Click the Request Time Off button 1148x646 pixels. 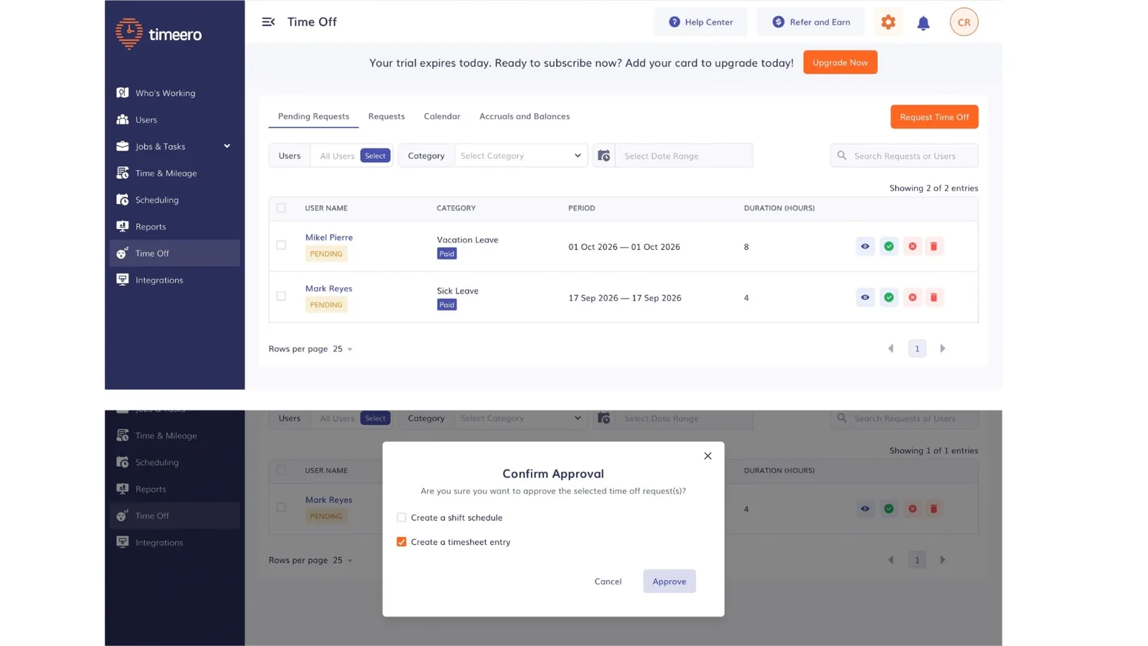coord(934,117)
